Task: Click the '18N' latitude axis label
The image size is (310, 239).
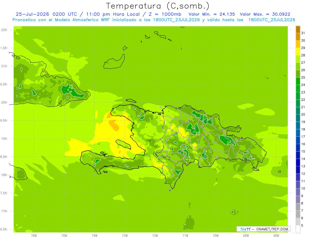Action: pos(4,175)
